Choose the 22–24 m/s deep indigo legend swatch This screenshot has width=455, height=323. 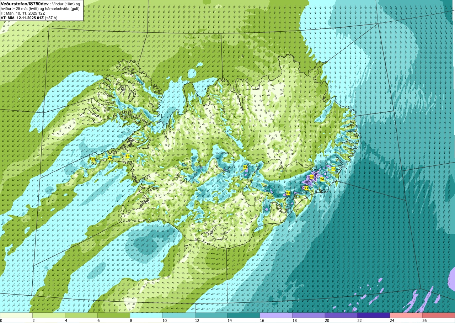pyautogui.click(x=374, y=315)
